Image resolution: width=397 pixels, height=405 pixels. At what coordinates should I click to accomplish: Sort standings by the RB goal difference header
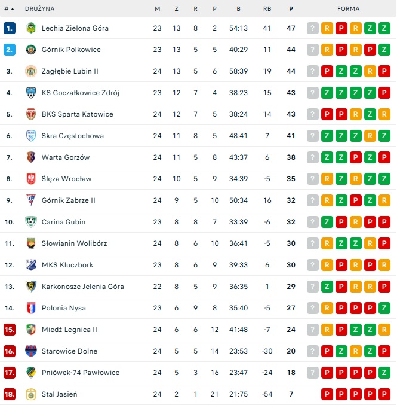click(x=267, y=9)
